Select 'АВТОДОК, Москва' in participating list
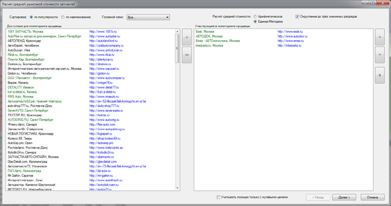Screen dimensions: 391x206 coord(209,36)
